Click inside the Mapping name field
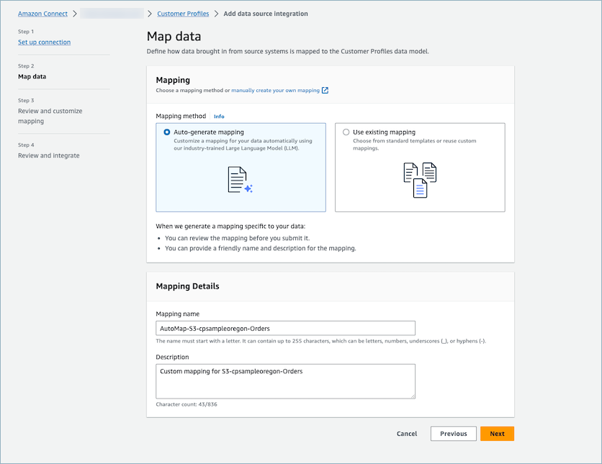Screen dimensions: 602x464 click(x=286, y=327)
